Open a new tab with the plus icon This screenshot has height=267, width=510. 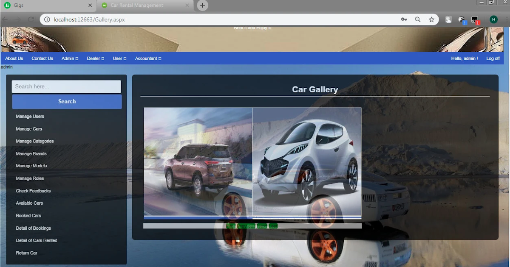coord(202,6)
